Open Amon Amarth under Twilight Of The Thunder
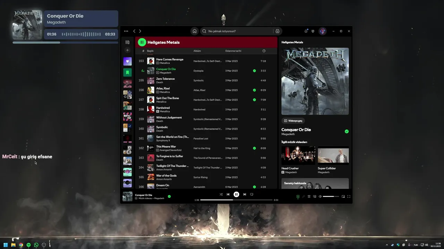 point(164,169)
